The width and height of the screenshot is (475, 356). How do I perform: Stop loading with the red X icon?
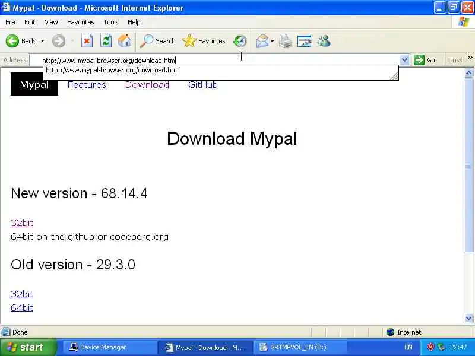click(87, 41)
